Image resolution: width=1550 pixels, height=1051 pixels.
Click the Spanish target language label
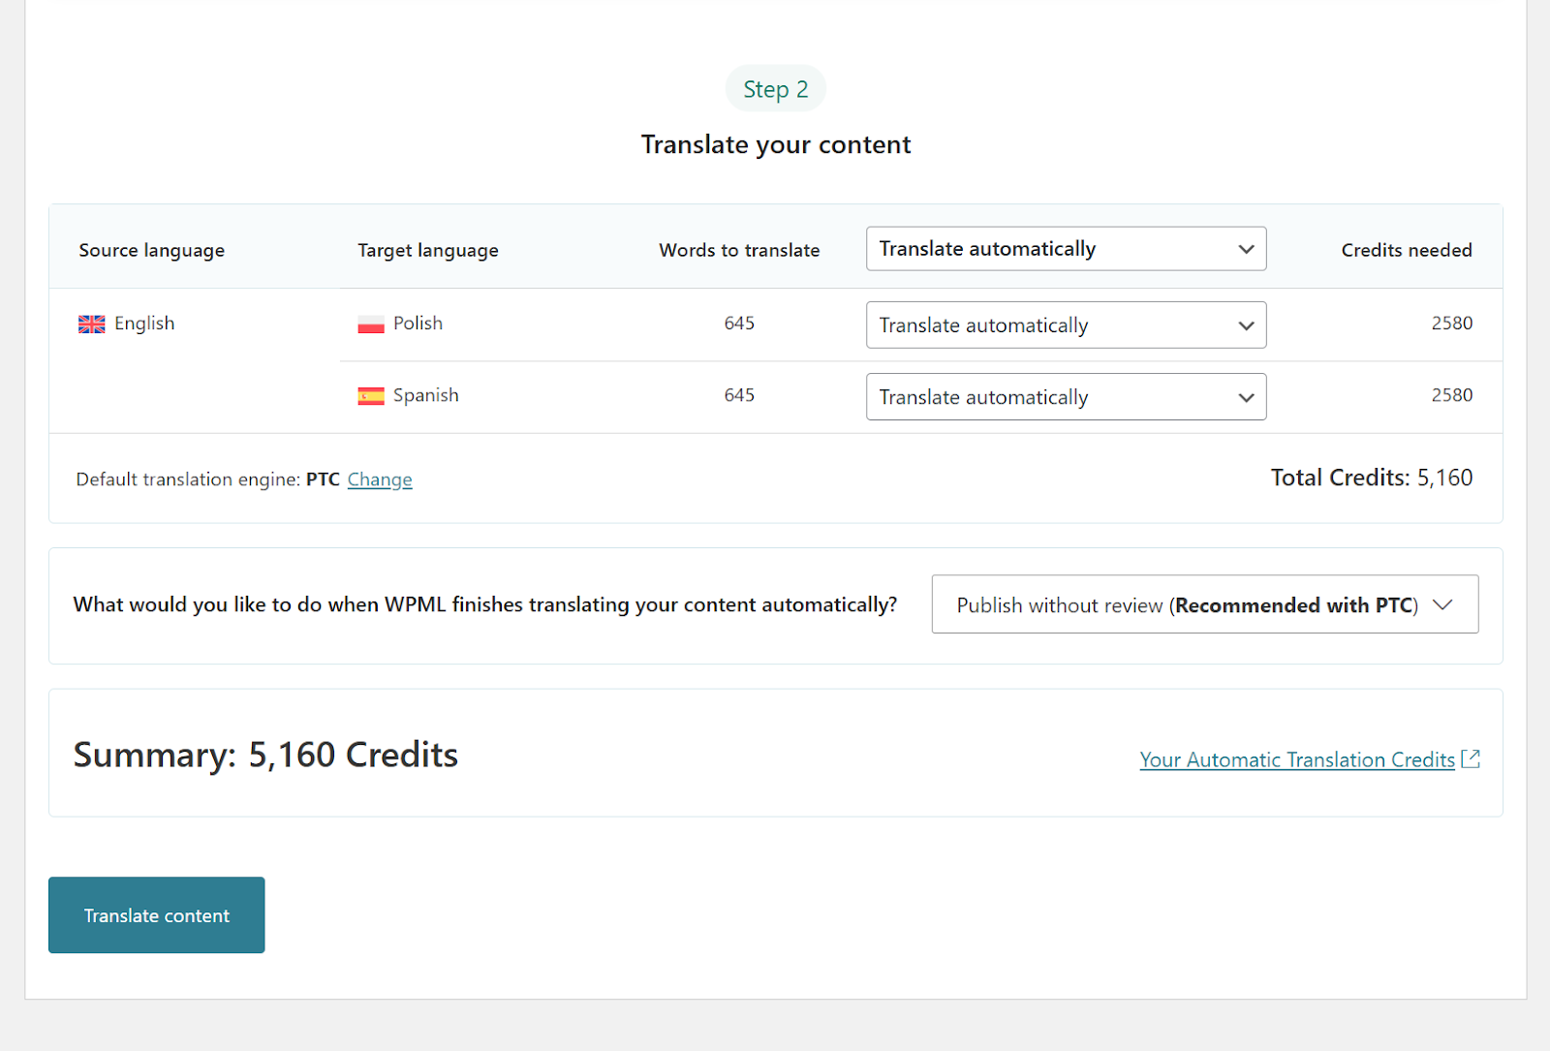pos(425,395)
